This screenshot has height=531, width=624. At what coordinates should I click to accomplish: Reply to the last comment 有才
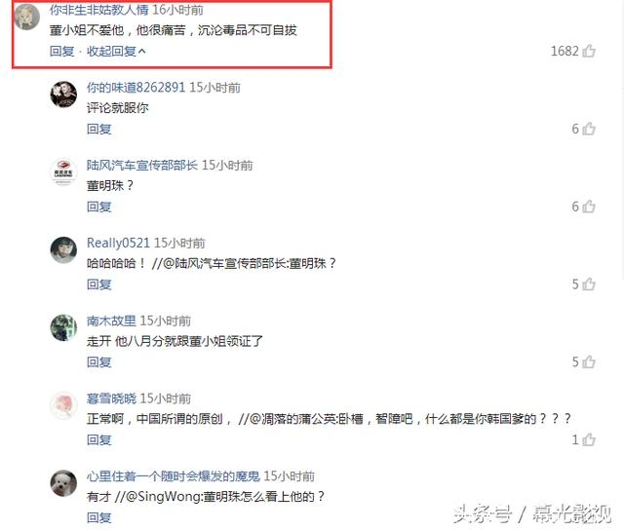(99, 517)
